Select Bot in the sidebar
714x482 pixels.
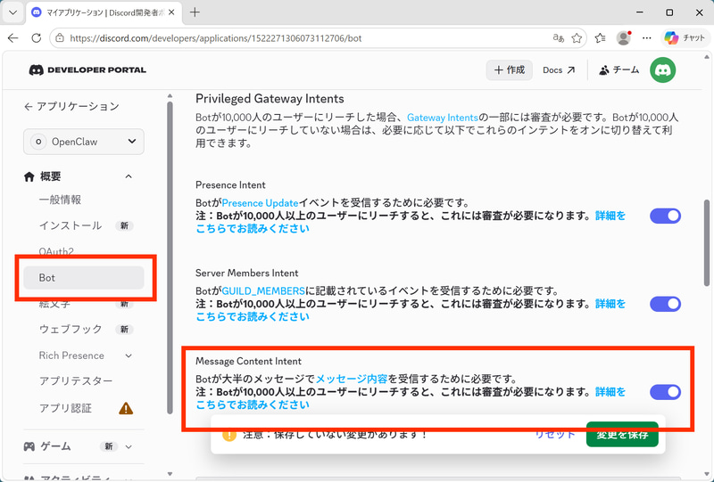[84, 278]
